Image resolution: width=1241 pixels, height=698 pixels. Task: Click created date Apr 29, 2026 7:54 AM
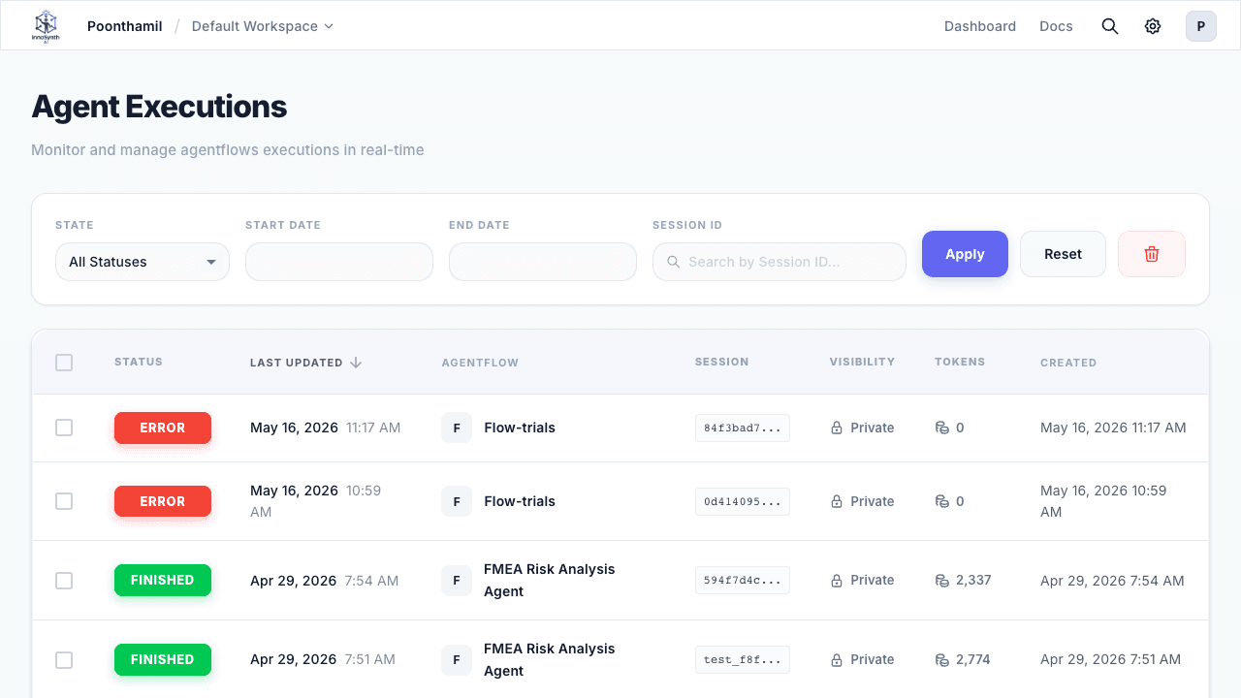point(1112,581)
